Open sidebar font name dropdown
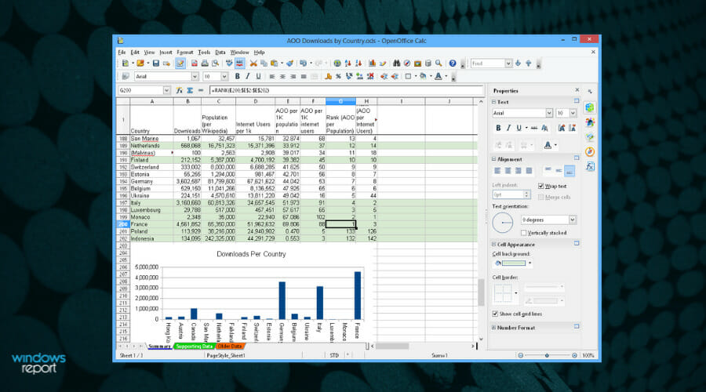 (549, 113)
